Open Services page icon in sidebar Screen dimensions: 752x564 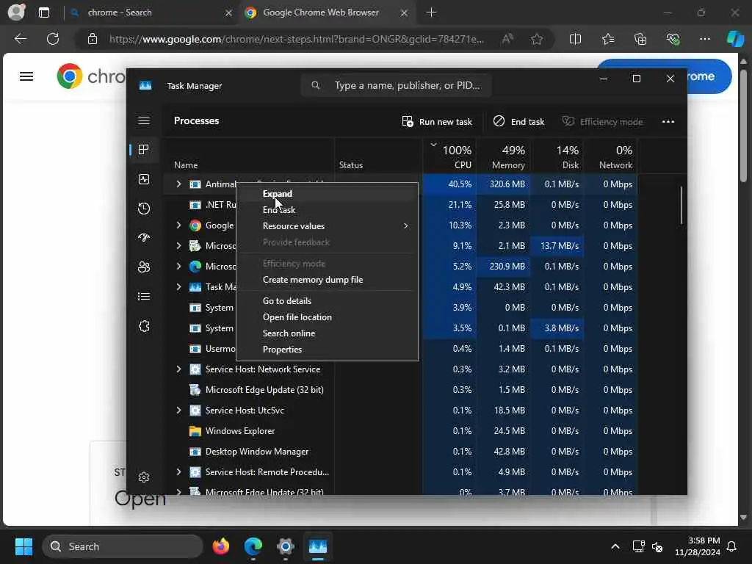click(144, 326)
